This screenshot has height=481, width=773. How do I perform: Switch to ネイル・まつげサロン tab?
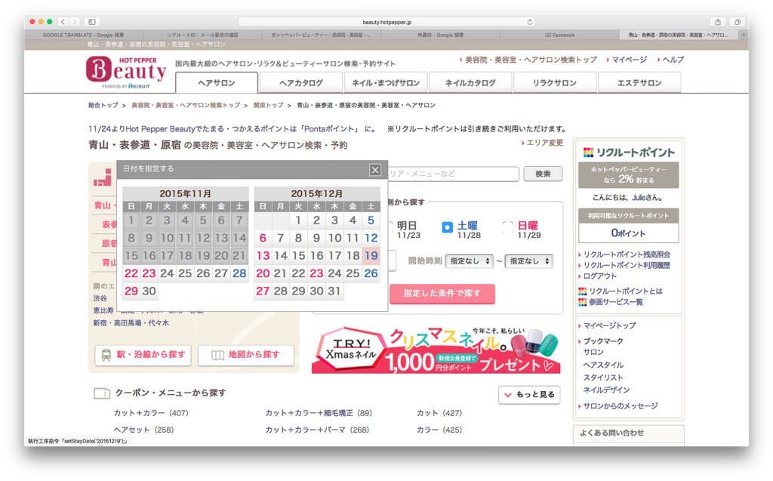click(x=386, y=83)
